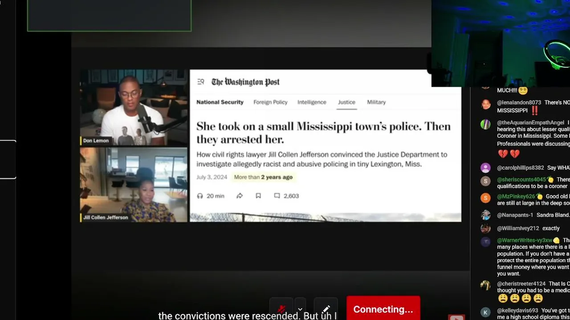Click the article subheading about Jill Collen Jefferson

click(x=322, y=159)
